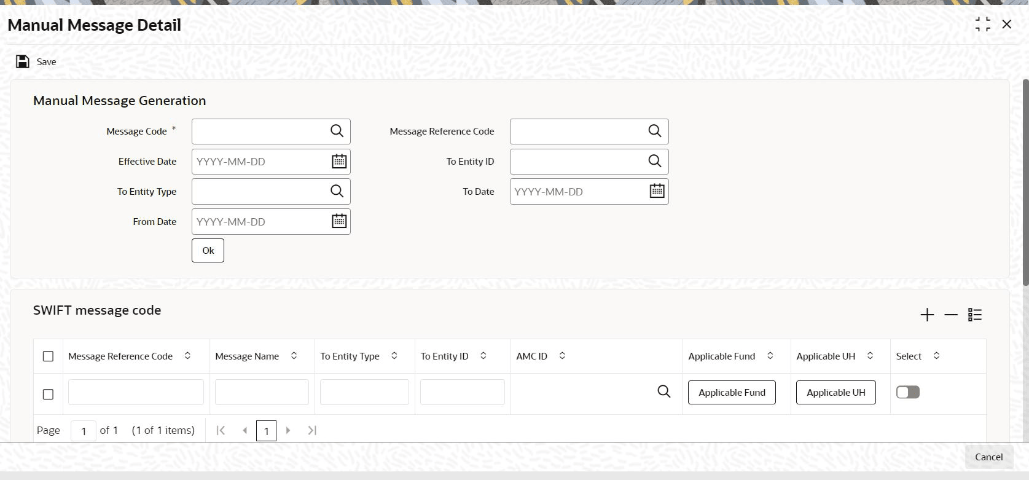Open the To Date calendar picker
The width and height of the screenshot is (1029, 480).
pyautogui.click(x=657, y=191)
